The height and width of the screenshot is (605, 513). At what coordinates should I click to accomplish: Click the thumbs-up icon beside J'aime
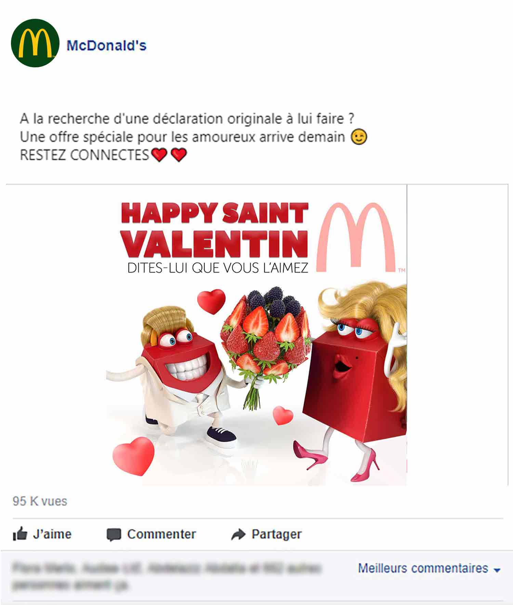coord(20,534)
